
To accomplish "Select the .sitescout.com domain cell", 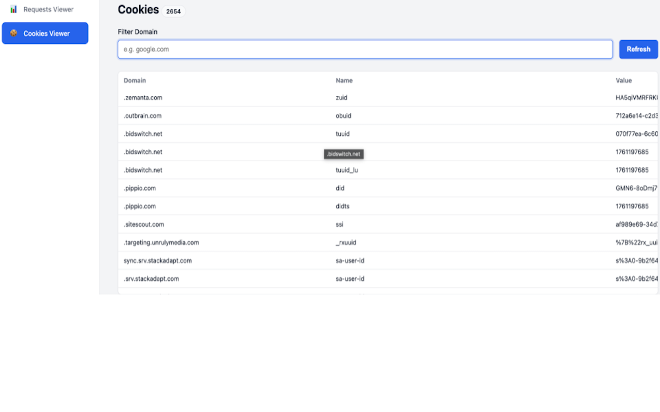I will (144, 225).
